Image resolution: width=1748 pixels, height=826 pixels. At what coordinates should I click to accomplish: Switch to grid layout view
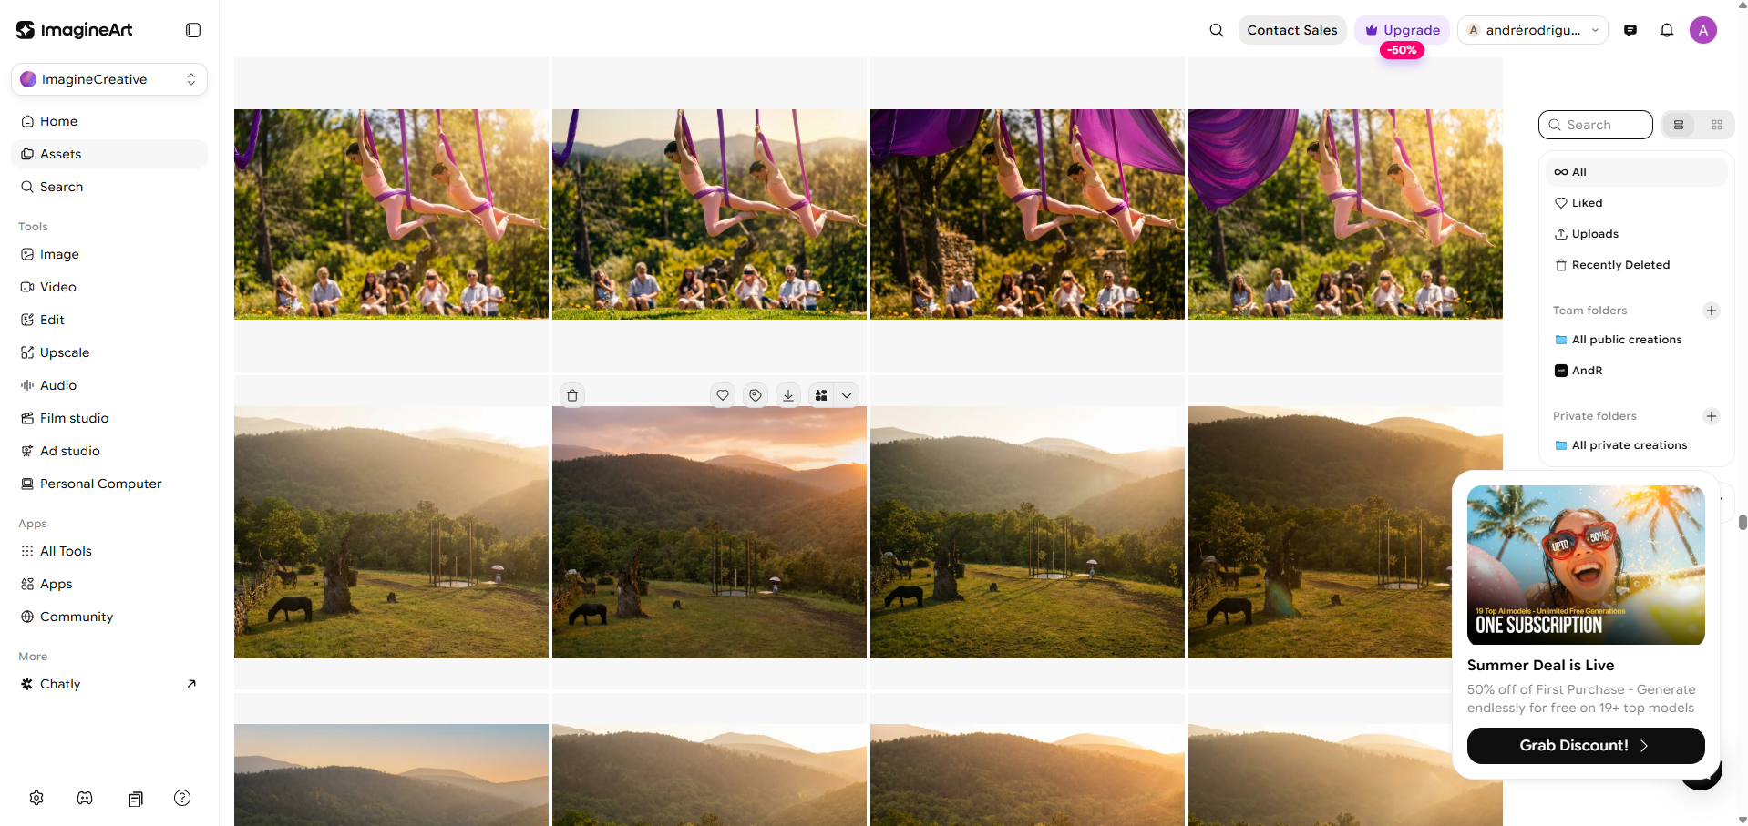tap(1717, 125)
